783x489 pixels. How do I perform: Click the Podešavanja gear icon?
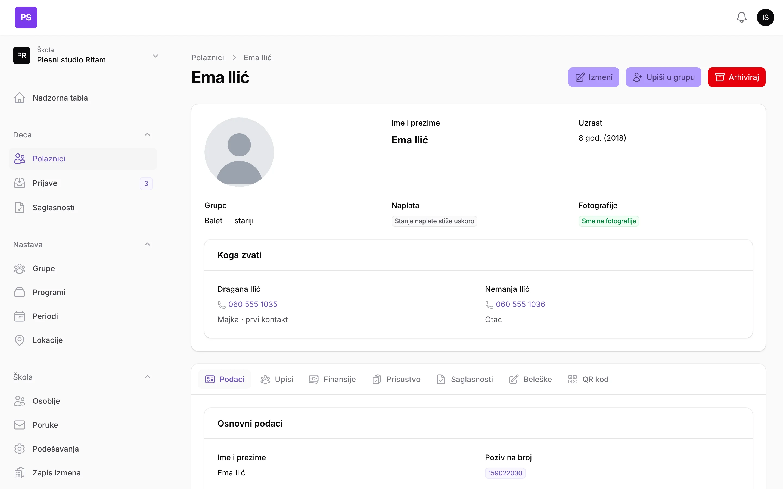click(x=19, y=449)
